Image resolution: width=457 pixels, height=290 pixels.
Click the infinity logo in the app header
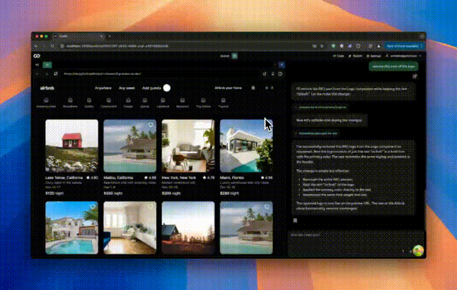point(37,56)
